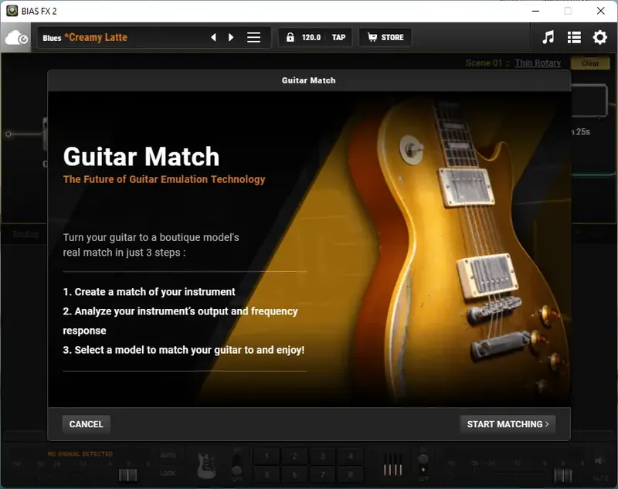Click the Thin Rotary scene link
618x489 pixels.
(x=538, y=63)
